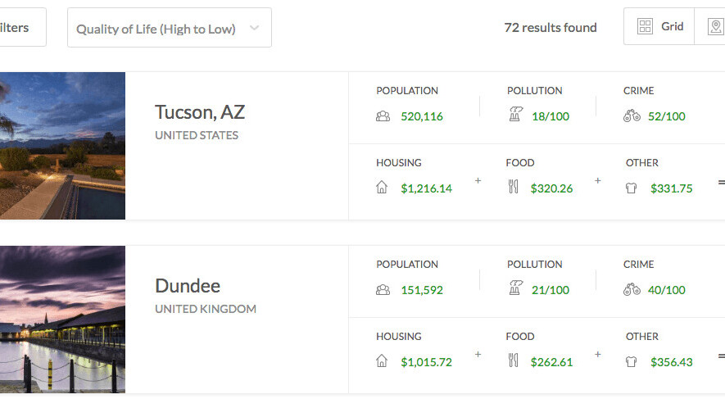725x408 pixels.
Task: Switch to Grid view
Action: point(659,27)
